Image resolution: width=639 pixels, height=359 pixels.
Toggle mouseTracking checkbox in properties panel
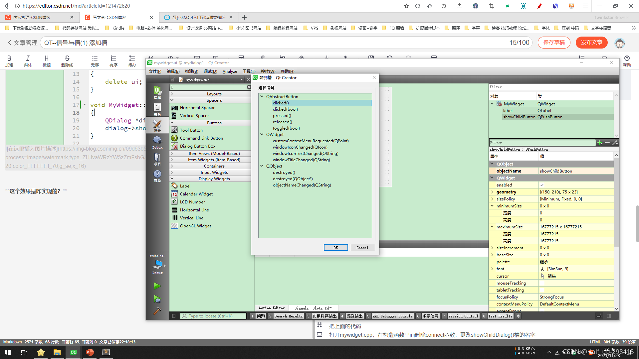point(542,283)
